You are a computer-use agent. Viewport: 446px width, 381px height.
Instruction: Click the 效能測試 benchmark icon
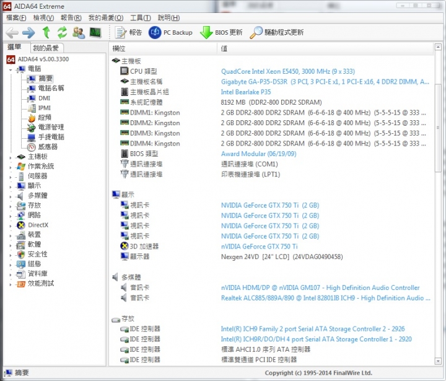click(21, 284)
